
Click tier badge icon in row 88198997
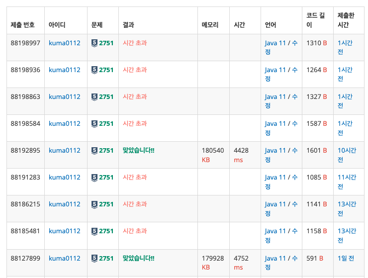[94, 43]
